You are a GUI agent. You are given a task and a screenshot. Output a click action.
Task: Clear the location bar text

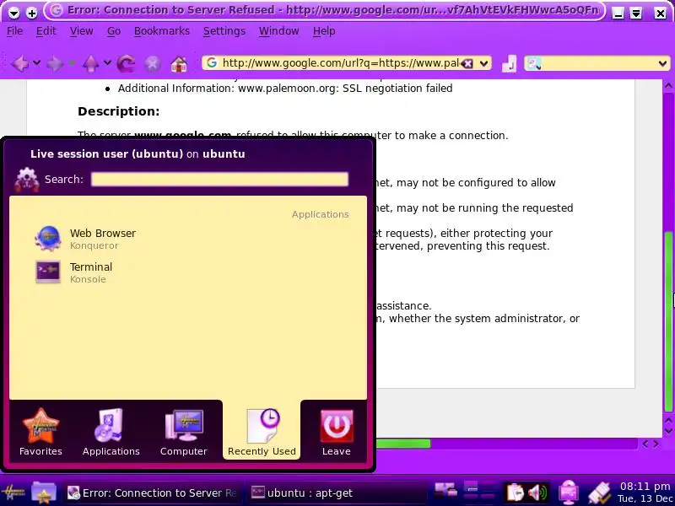tap(467, 64)
